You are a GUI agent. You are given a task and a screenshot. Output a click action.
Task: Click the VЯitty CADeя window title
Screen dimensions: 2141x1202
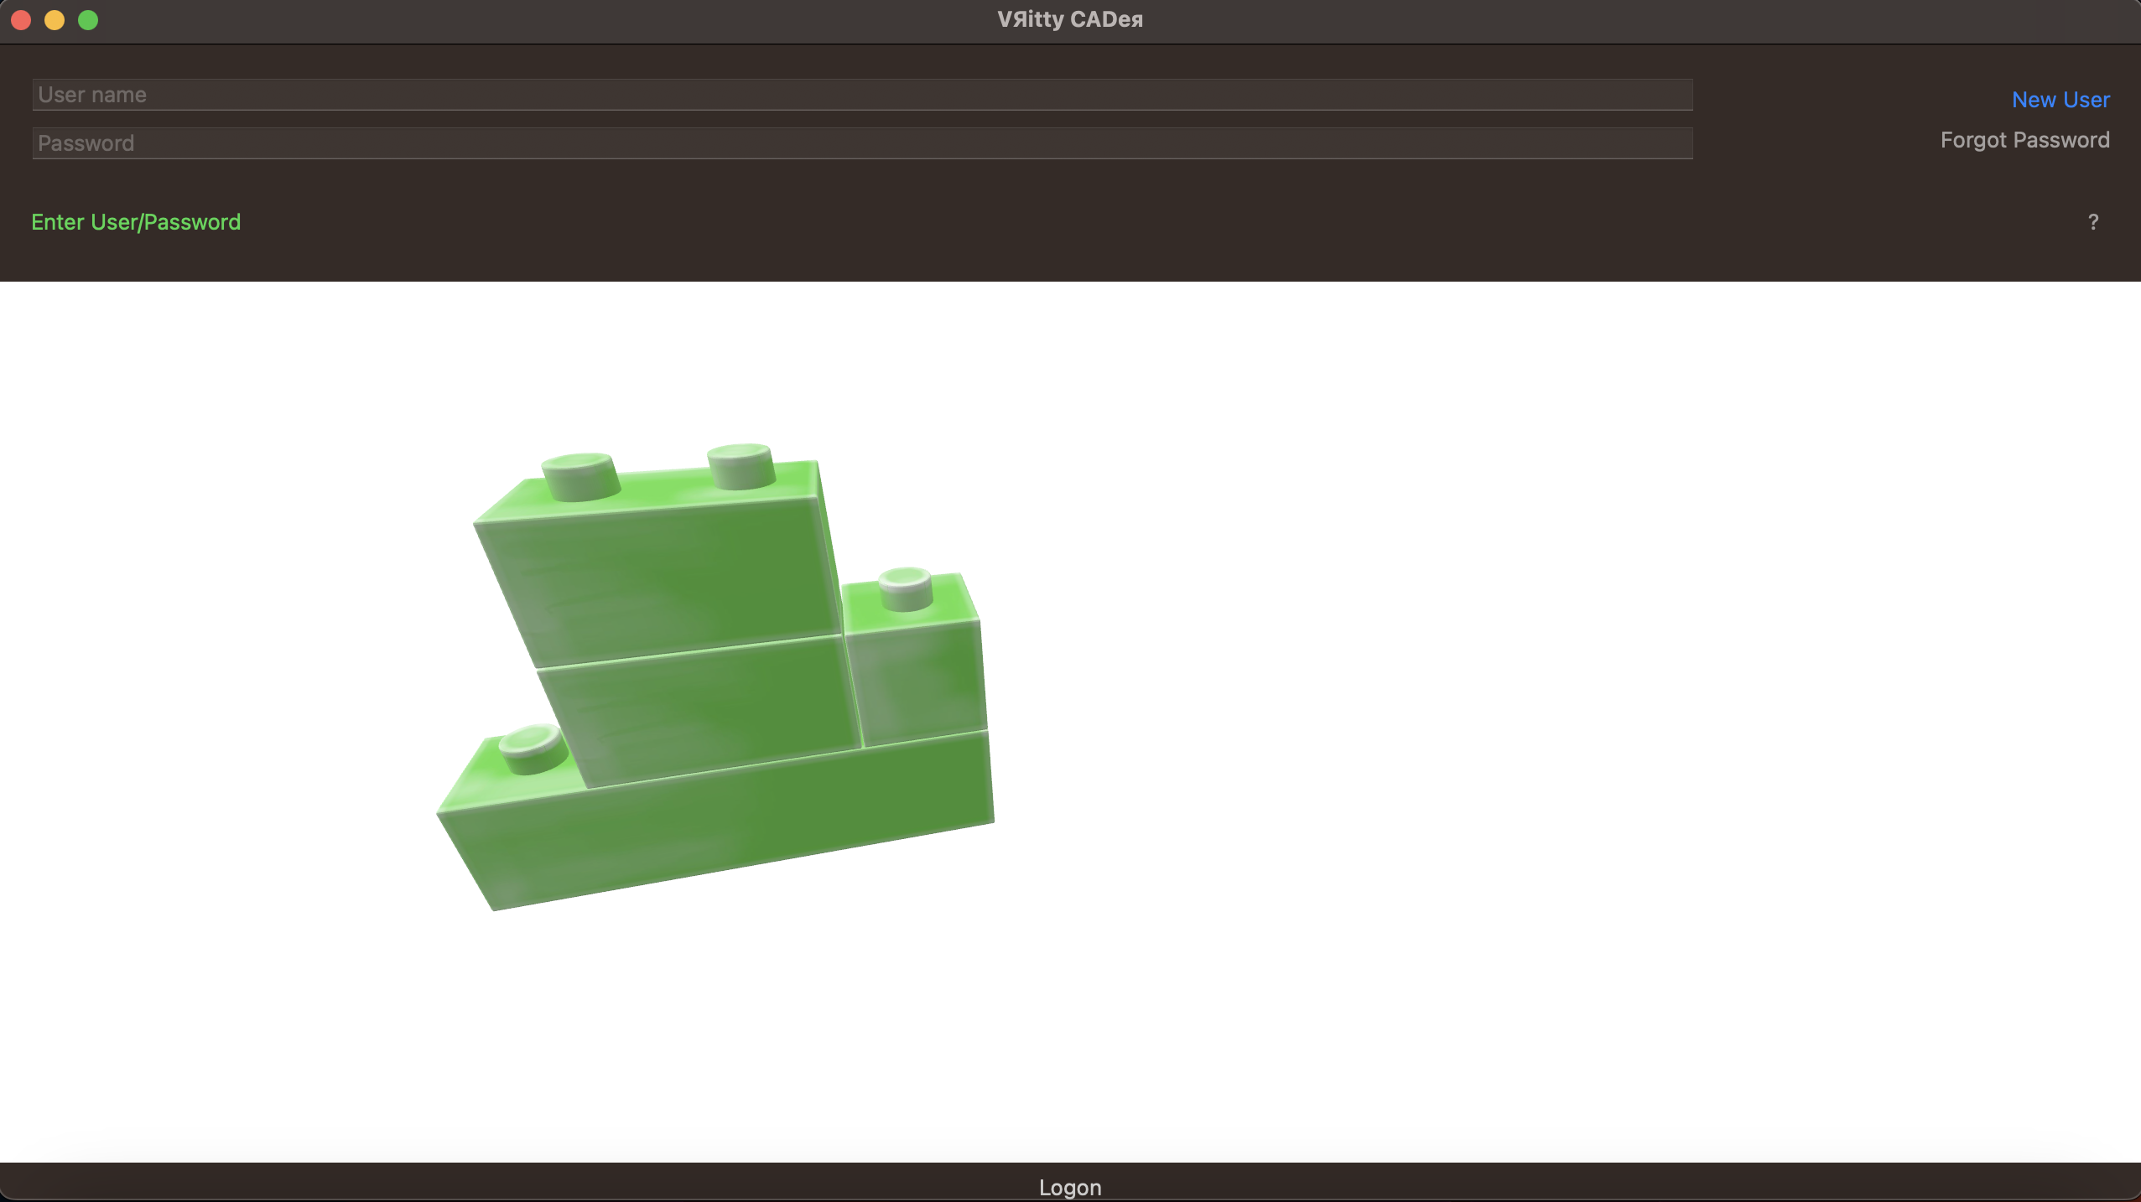[1069, 19]
